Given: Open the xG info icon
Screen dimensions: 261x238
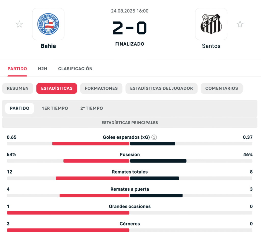Looking at the screenshot, I should 154,137.
